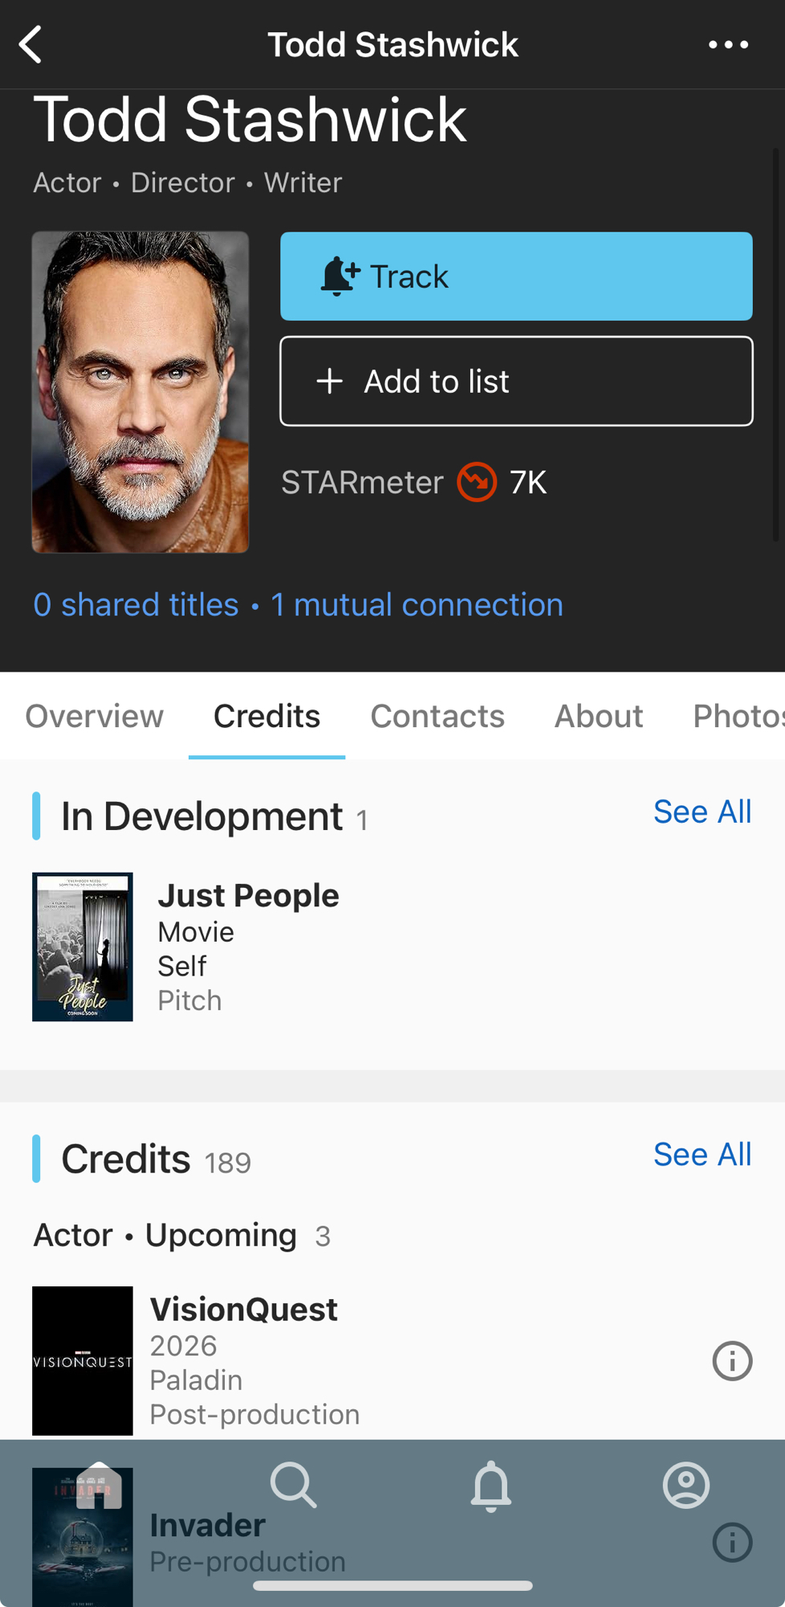This screenshot has height=1607, width=785.
Task: Open VisionQuest info icon
Action: click(x=732, y=1361)
